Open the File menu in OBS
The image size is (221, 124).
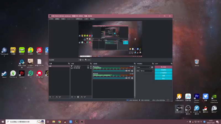pos(51,19)
